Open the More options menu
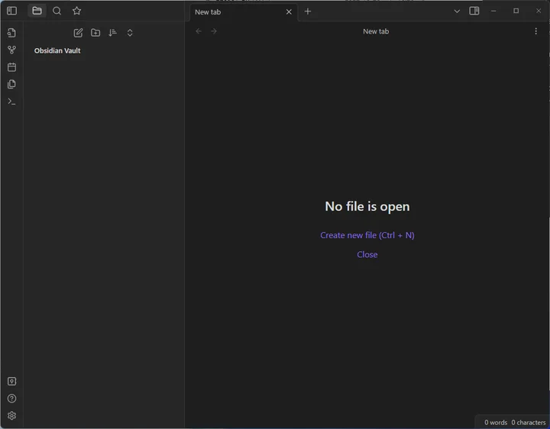This screenshot has width=550, height=429. tap(535, 31)
